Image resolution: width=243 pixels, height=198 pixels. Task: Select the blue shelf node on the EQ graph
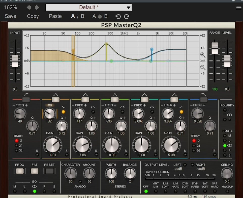point(152,49)
